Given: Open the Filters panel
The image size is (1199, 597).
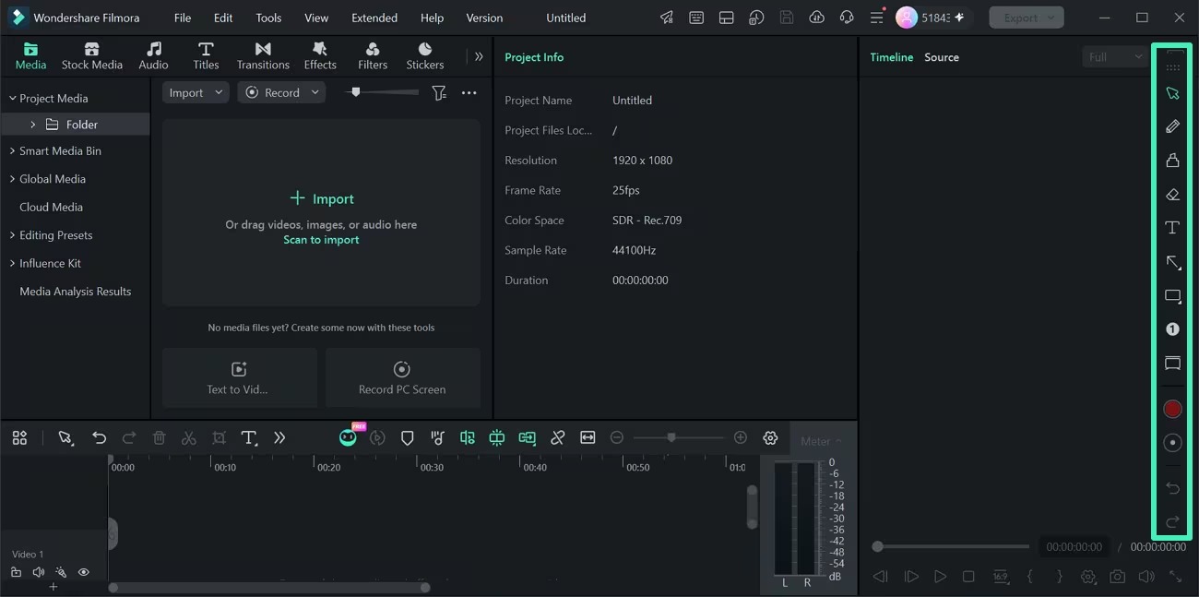Looking at the screenshot, I should click(x=373, y=56).
